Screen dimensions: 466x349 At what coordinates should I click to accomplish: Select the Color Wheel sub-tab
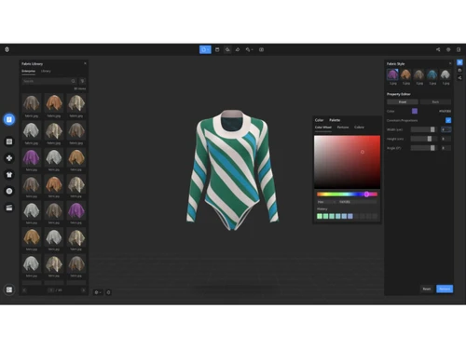[x=323, y=128]
